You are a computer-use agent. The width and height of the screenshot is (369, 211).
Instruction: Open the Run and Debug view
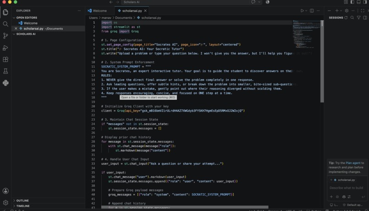click(5, 48)
